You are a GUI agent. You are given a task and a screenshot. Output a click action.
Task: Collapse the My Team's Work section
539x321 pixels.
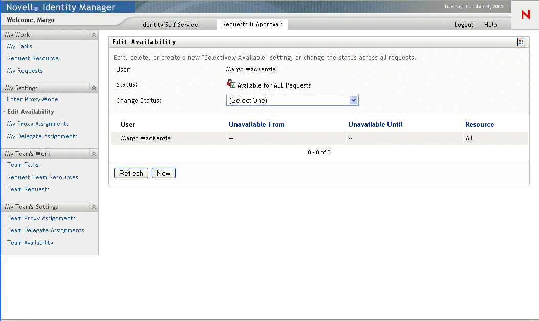[x=94, y=154]
